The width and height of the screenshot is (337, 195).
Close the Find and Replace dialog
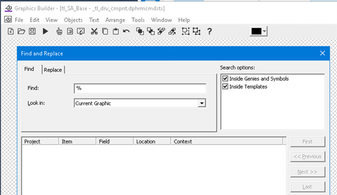(x=322, y=53)
